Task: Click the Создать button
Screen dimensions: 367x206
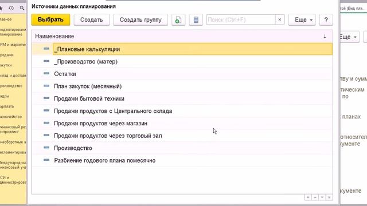Action: point(92,19)
